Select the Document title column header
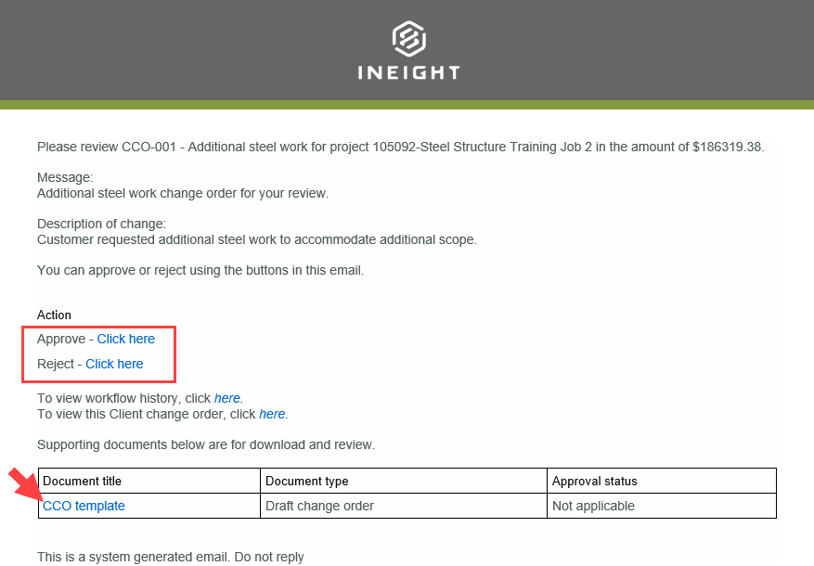 tap(84, 481)
